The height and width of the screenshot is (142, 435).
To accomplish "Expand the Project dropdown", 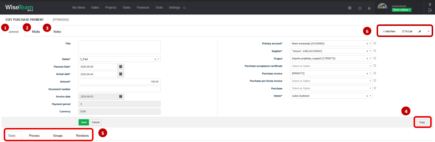I will pyautogui.click(x=370, y=58).
